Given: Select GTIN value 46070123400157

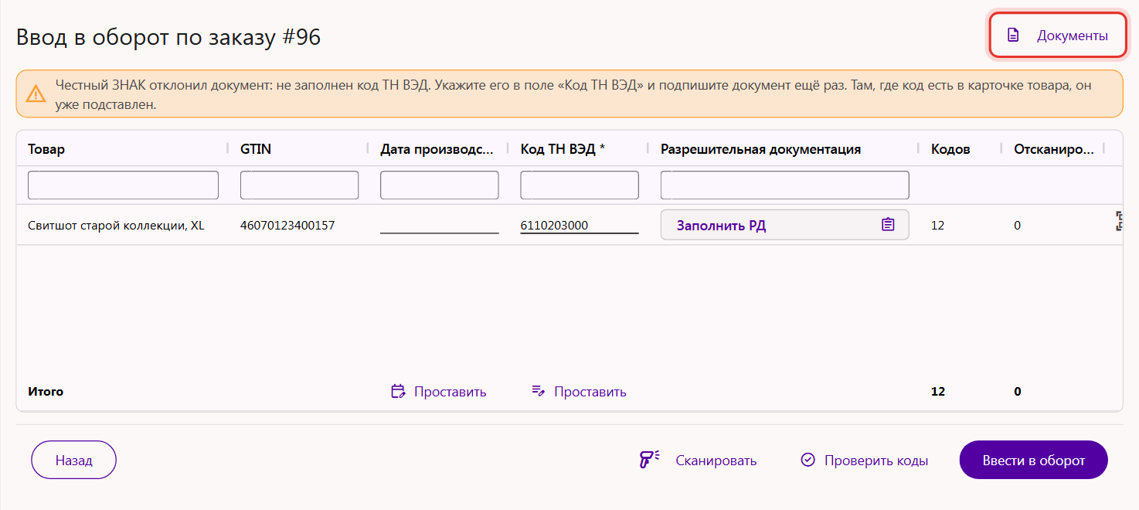Looking at the screenshot, I should click(x=287, y=226).
